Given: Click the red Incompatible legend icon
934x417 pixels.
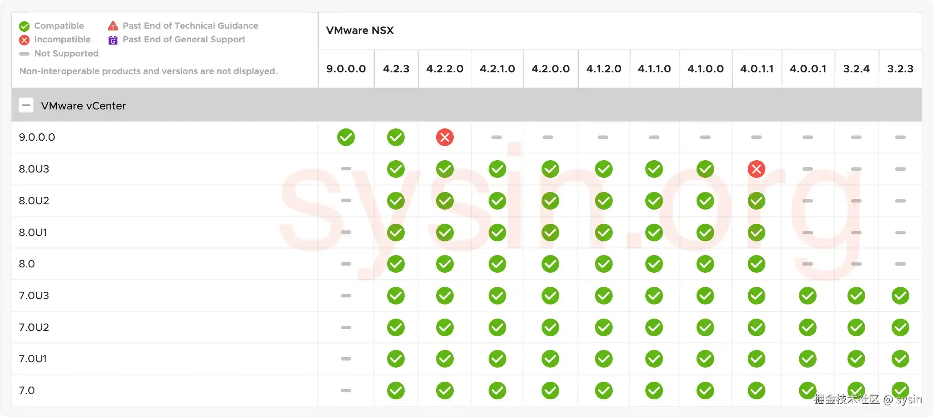Looking at the screenshot, I should pyautogui.click(x=24, y=40).
